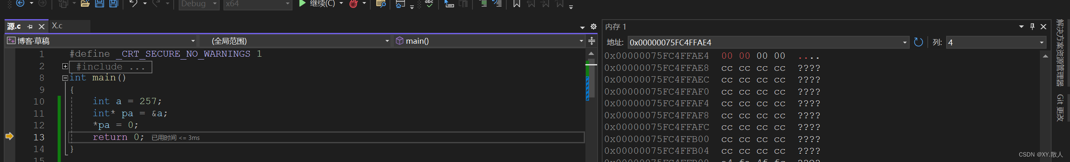Collapse the main() function block
The image size is (1070, 162).
[x=65, y=78]
